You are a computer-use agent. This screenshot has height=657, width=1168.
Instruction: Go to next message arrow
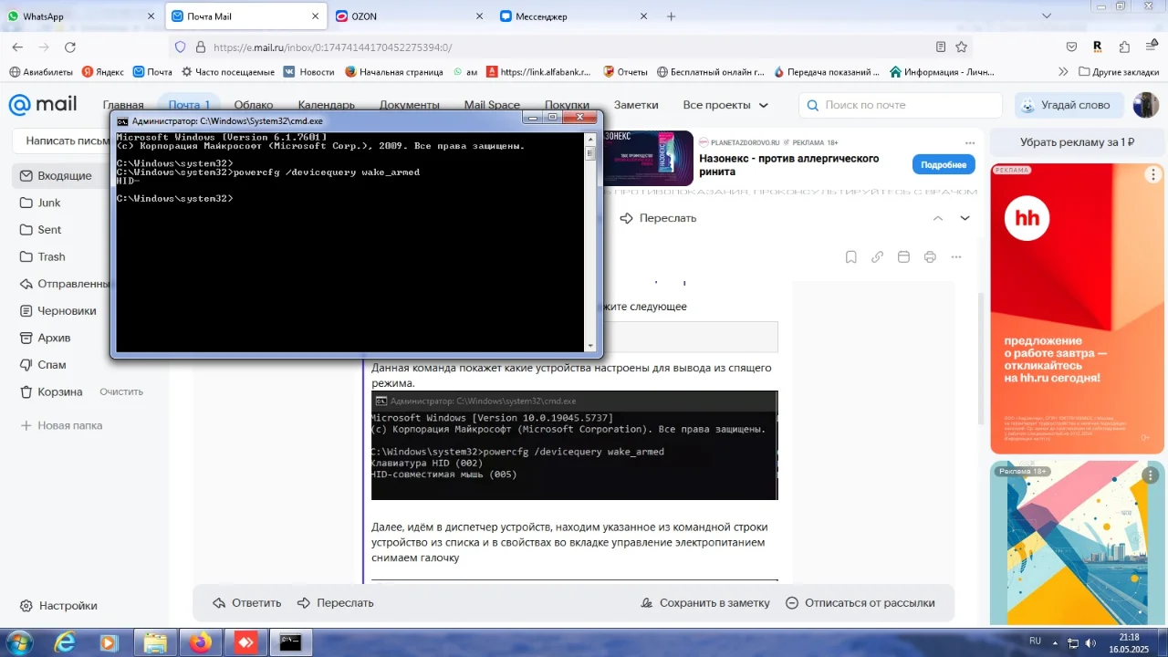[965, 218]
